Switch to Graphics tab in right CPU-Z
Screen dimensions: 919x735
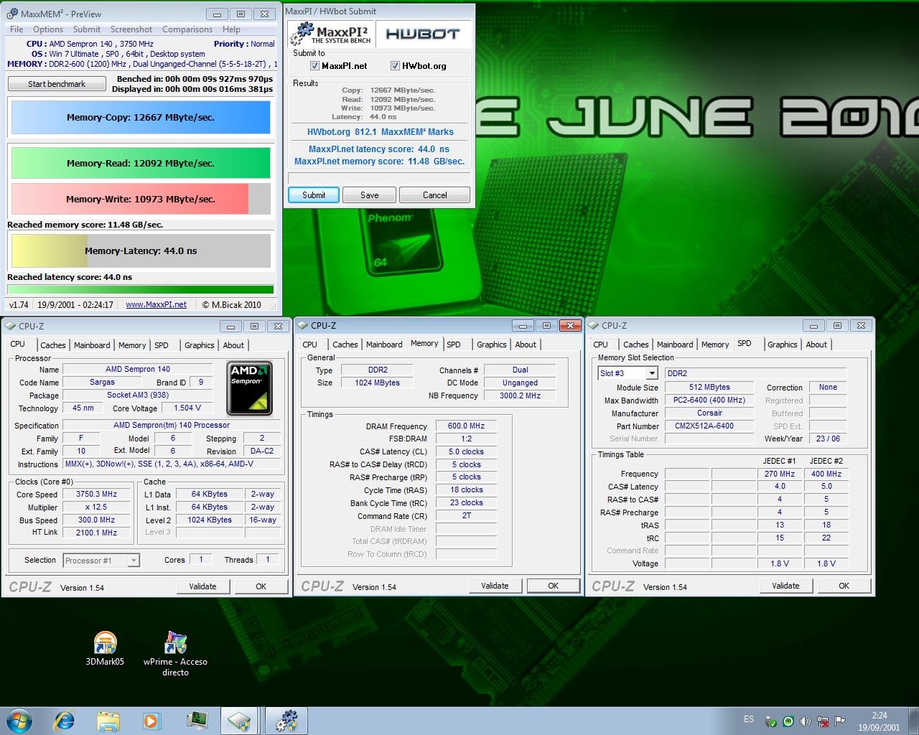pos(782,345)
